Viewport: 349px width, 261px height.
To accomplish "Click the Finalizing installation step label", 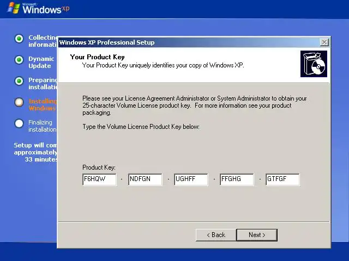I will (x=43, y=126).
